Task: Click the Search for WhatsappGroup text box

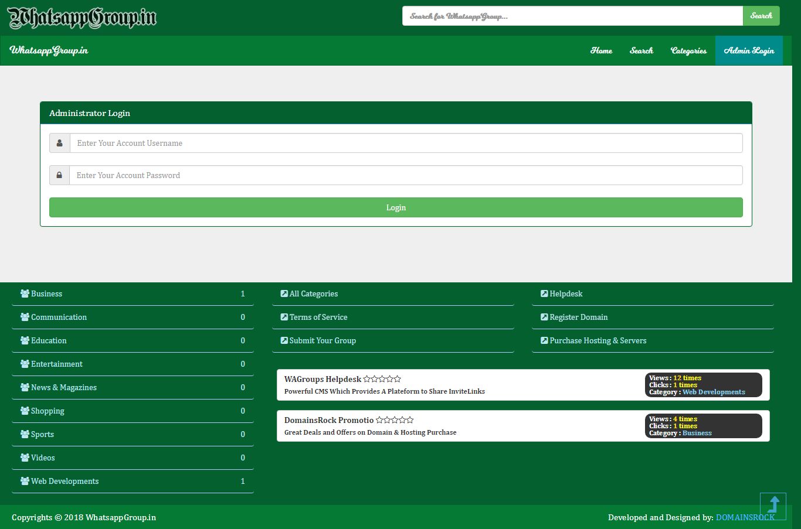Action: 572,16
